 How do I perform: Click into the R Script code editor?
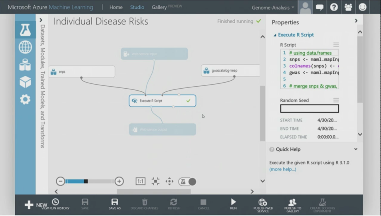click(310, 69)
